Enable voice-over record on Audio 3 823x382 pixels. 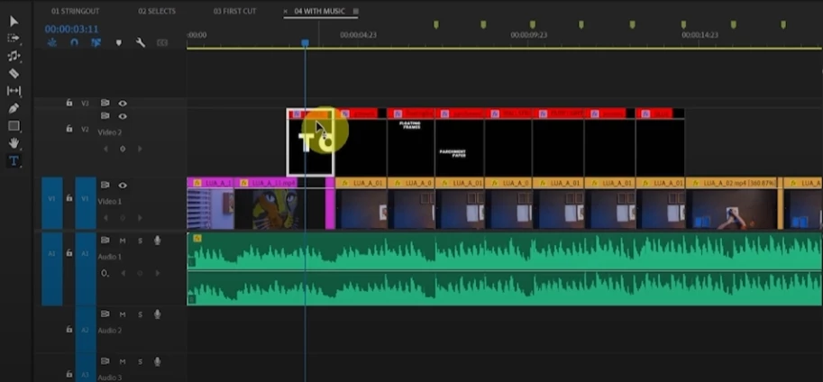tap(157, 361)
